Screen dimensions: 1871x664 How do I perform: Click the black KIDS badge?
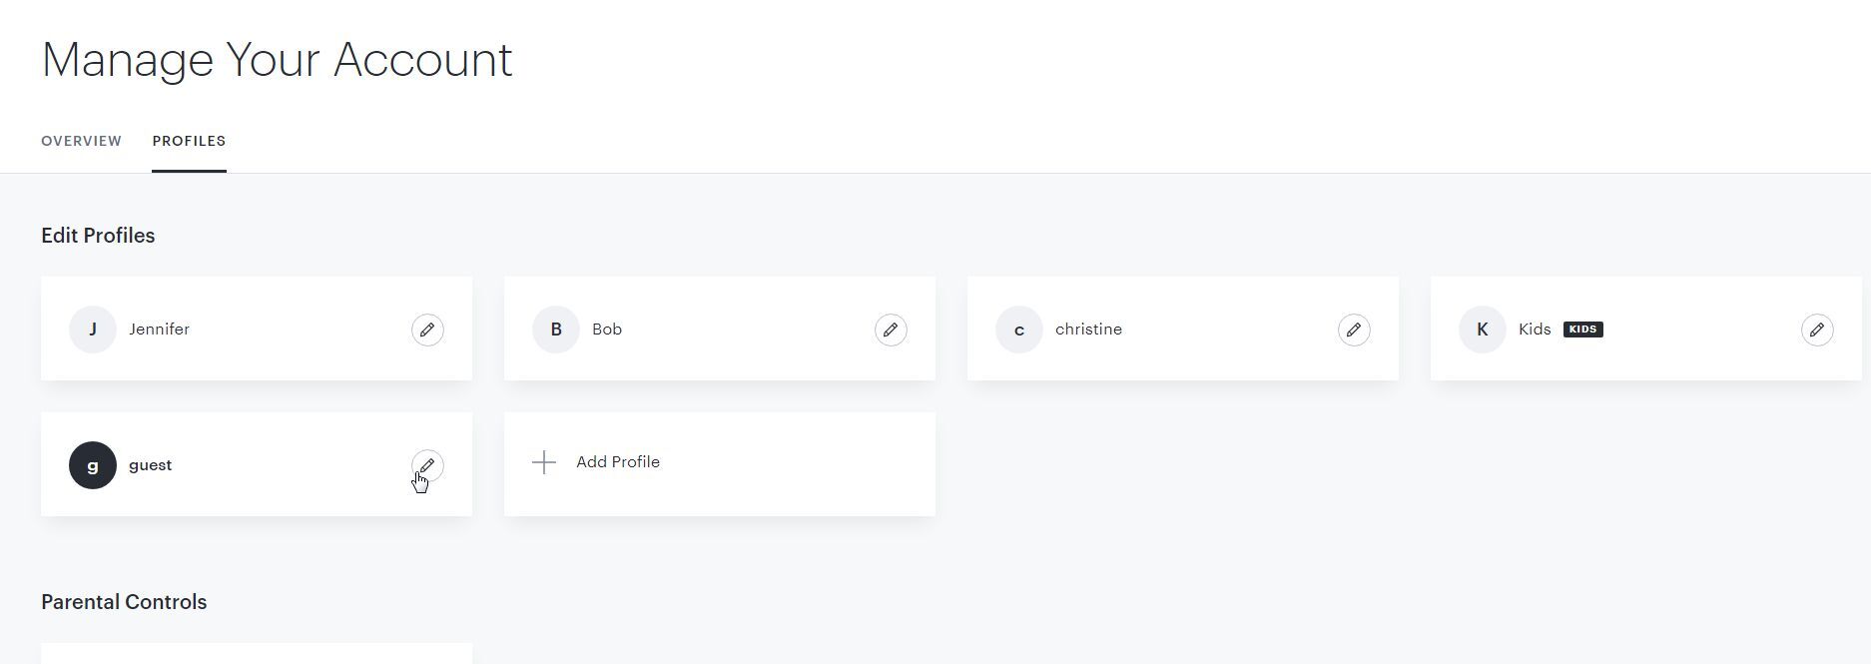coord(1582,330)
